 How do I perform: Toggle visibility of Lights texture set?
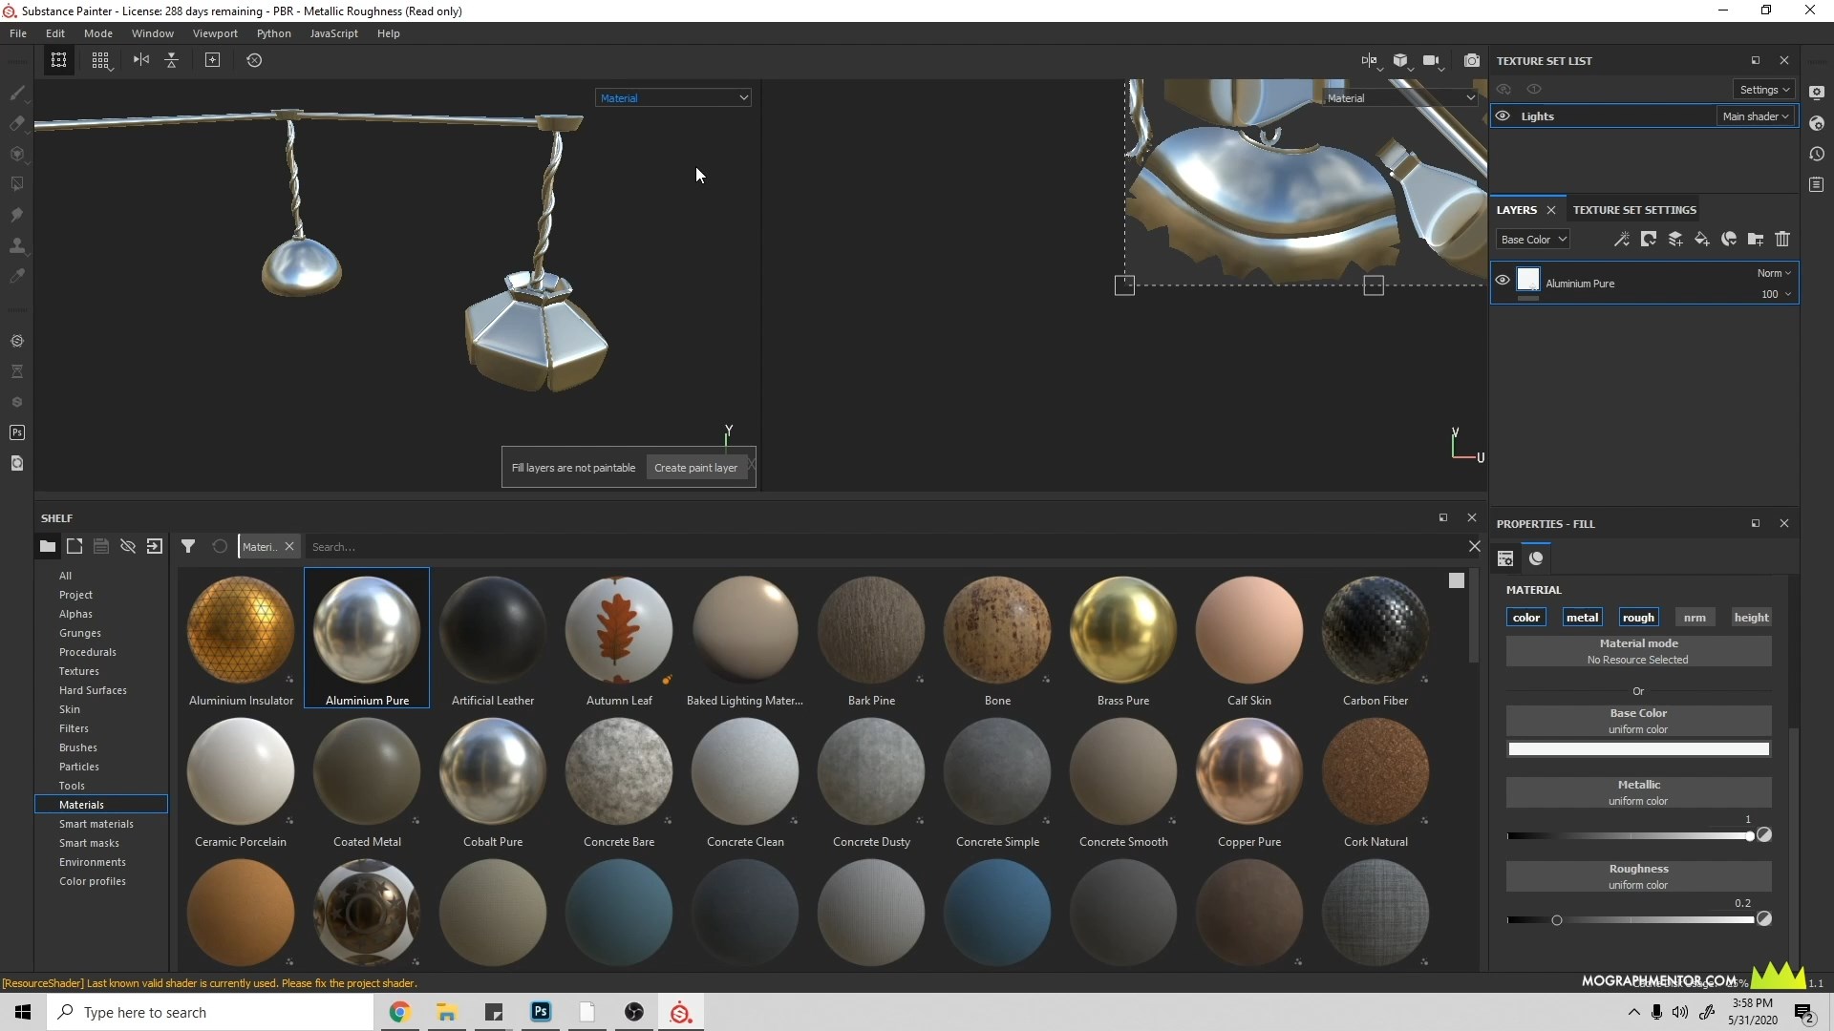[x=1503, y=116]
